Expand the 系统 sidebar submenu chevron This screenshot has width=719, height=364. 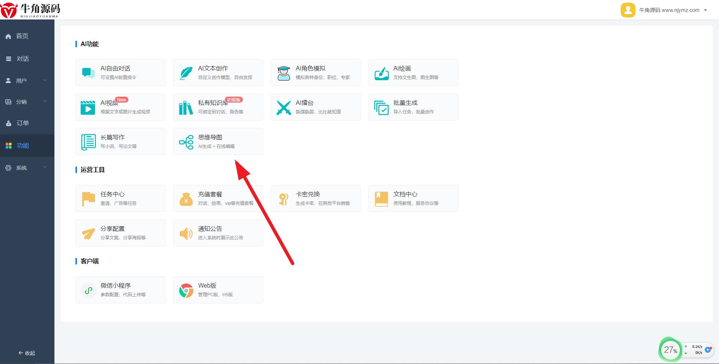tap(45, 167)
